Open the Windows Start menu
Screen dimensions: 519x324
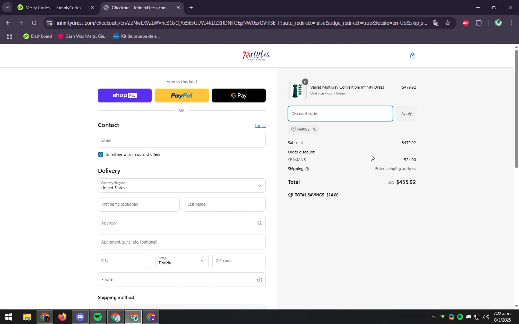pos(9,317)
